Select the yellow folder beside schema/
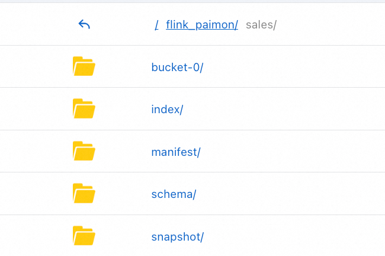 tap(84, 194)
